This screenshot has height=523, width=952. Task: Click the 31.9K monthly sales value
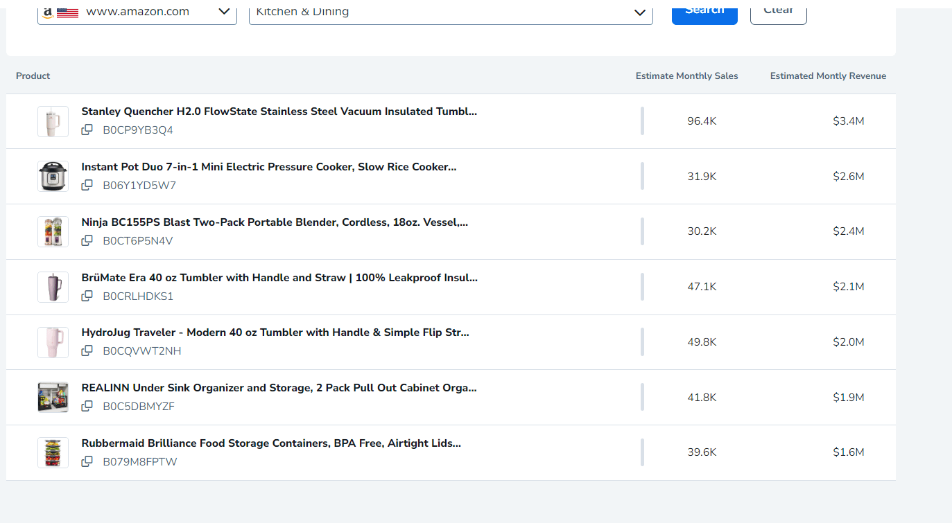pos(702,177)
